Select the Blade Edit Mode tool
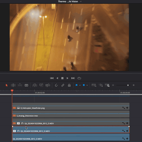Image resolution: width=142 pixels, height=142 pixels. pos(26,85)
